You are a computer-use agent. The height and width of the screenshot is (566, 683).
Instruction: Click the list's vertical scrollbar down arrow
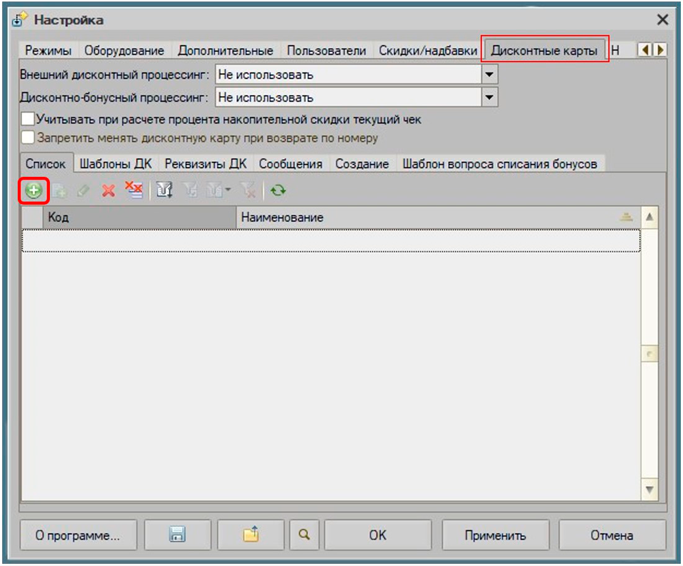coord(650,490)
